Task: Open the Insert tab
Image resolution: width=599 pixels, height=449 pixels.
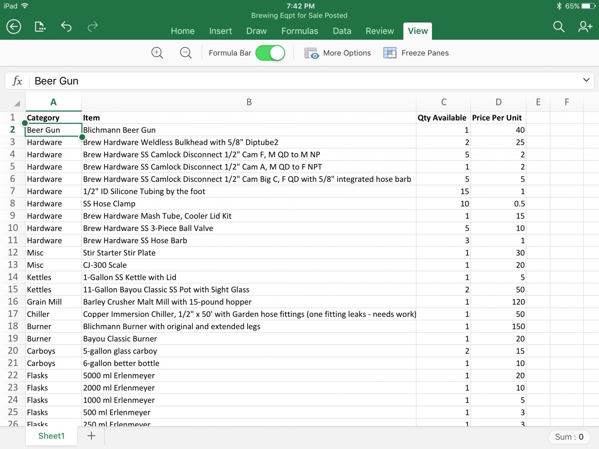Action: click(x=221, y=31)
